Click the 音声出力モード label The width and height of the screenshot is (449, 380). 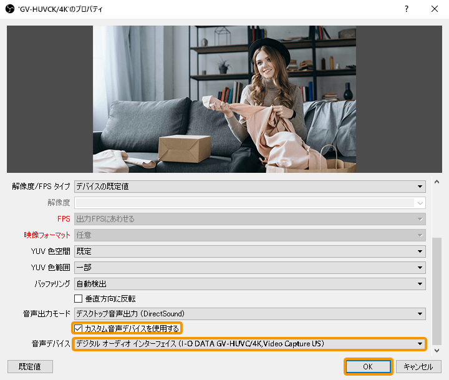pos(47,314)
